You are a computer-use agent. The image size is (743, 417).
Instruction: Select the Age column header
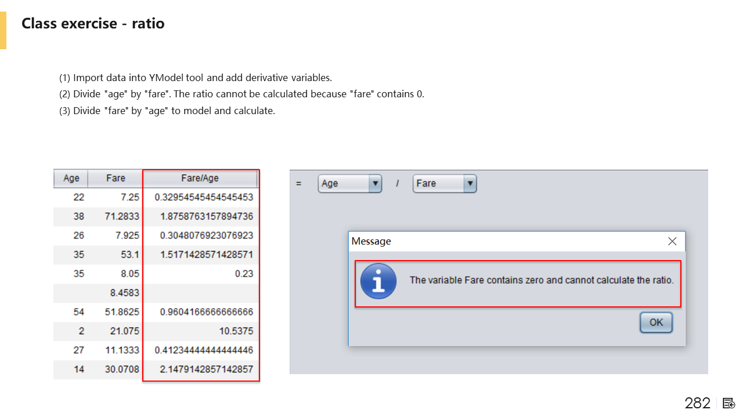[71, 178]
